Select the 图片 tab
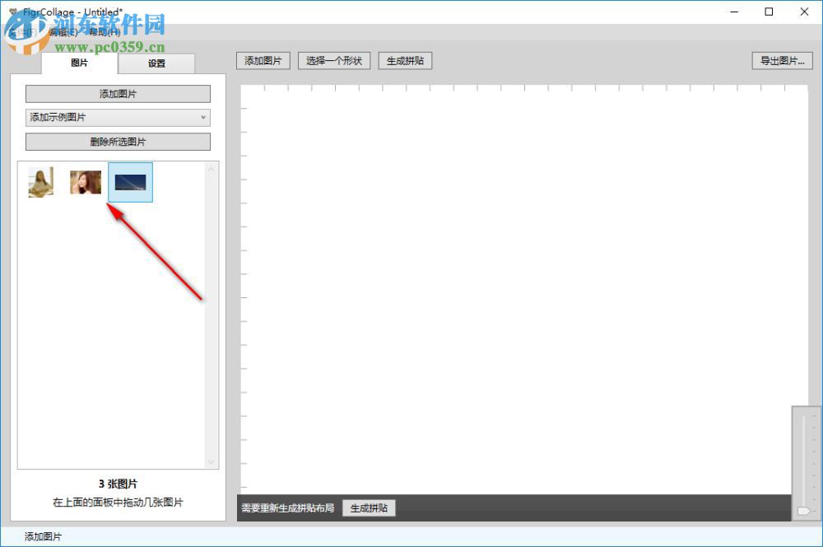Screen dimensions: 823x547 coord(78,63)
